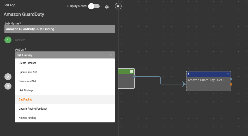Select Update Finding Feedback option
The height and width of the screenshot is (136, 248).
click(65, 109)
